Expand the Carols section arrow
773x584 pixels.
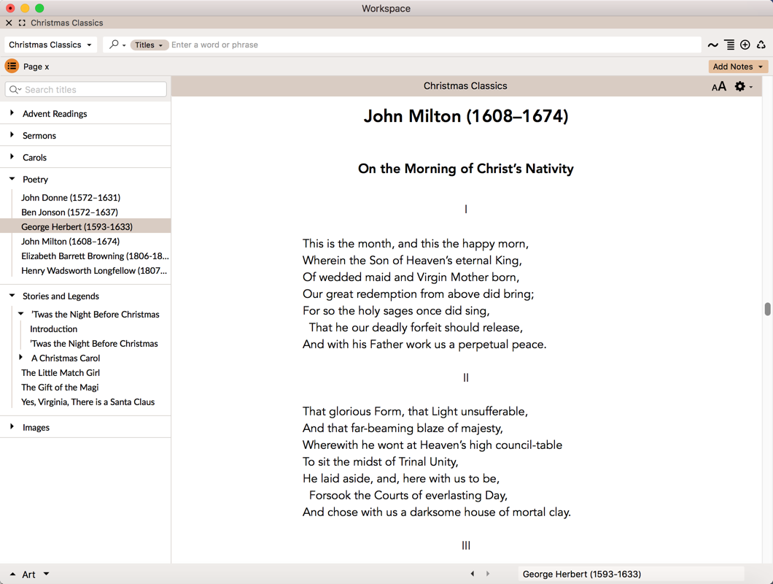tap(12, 156)
